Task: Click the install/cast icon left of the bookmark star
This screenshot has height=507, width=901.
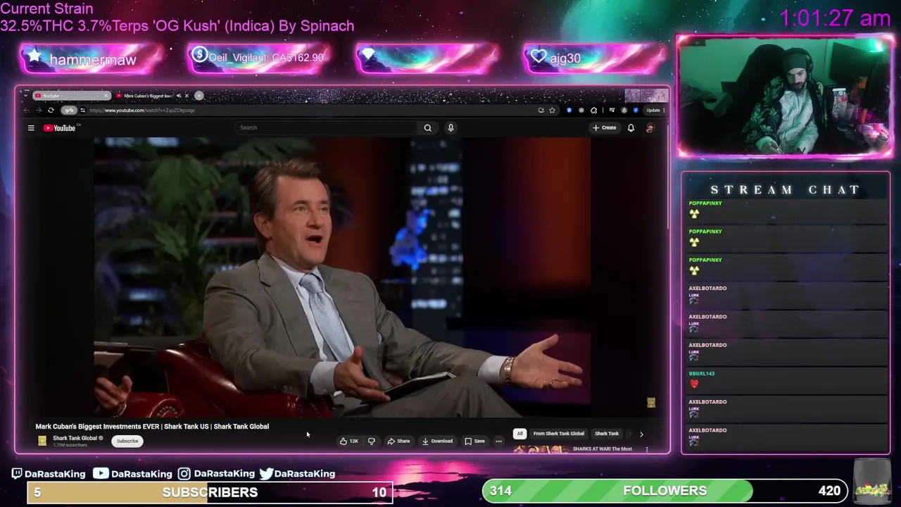Action: pyautogui.click(x=541, y=110)
